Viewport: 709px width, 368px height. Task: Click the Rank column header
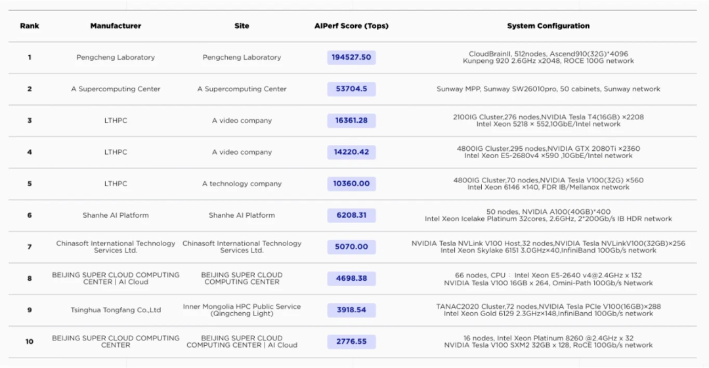(x=30, y=26)
